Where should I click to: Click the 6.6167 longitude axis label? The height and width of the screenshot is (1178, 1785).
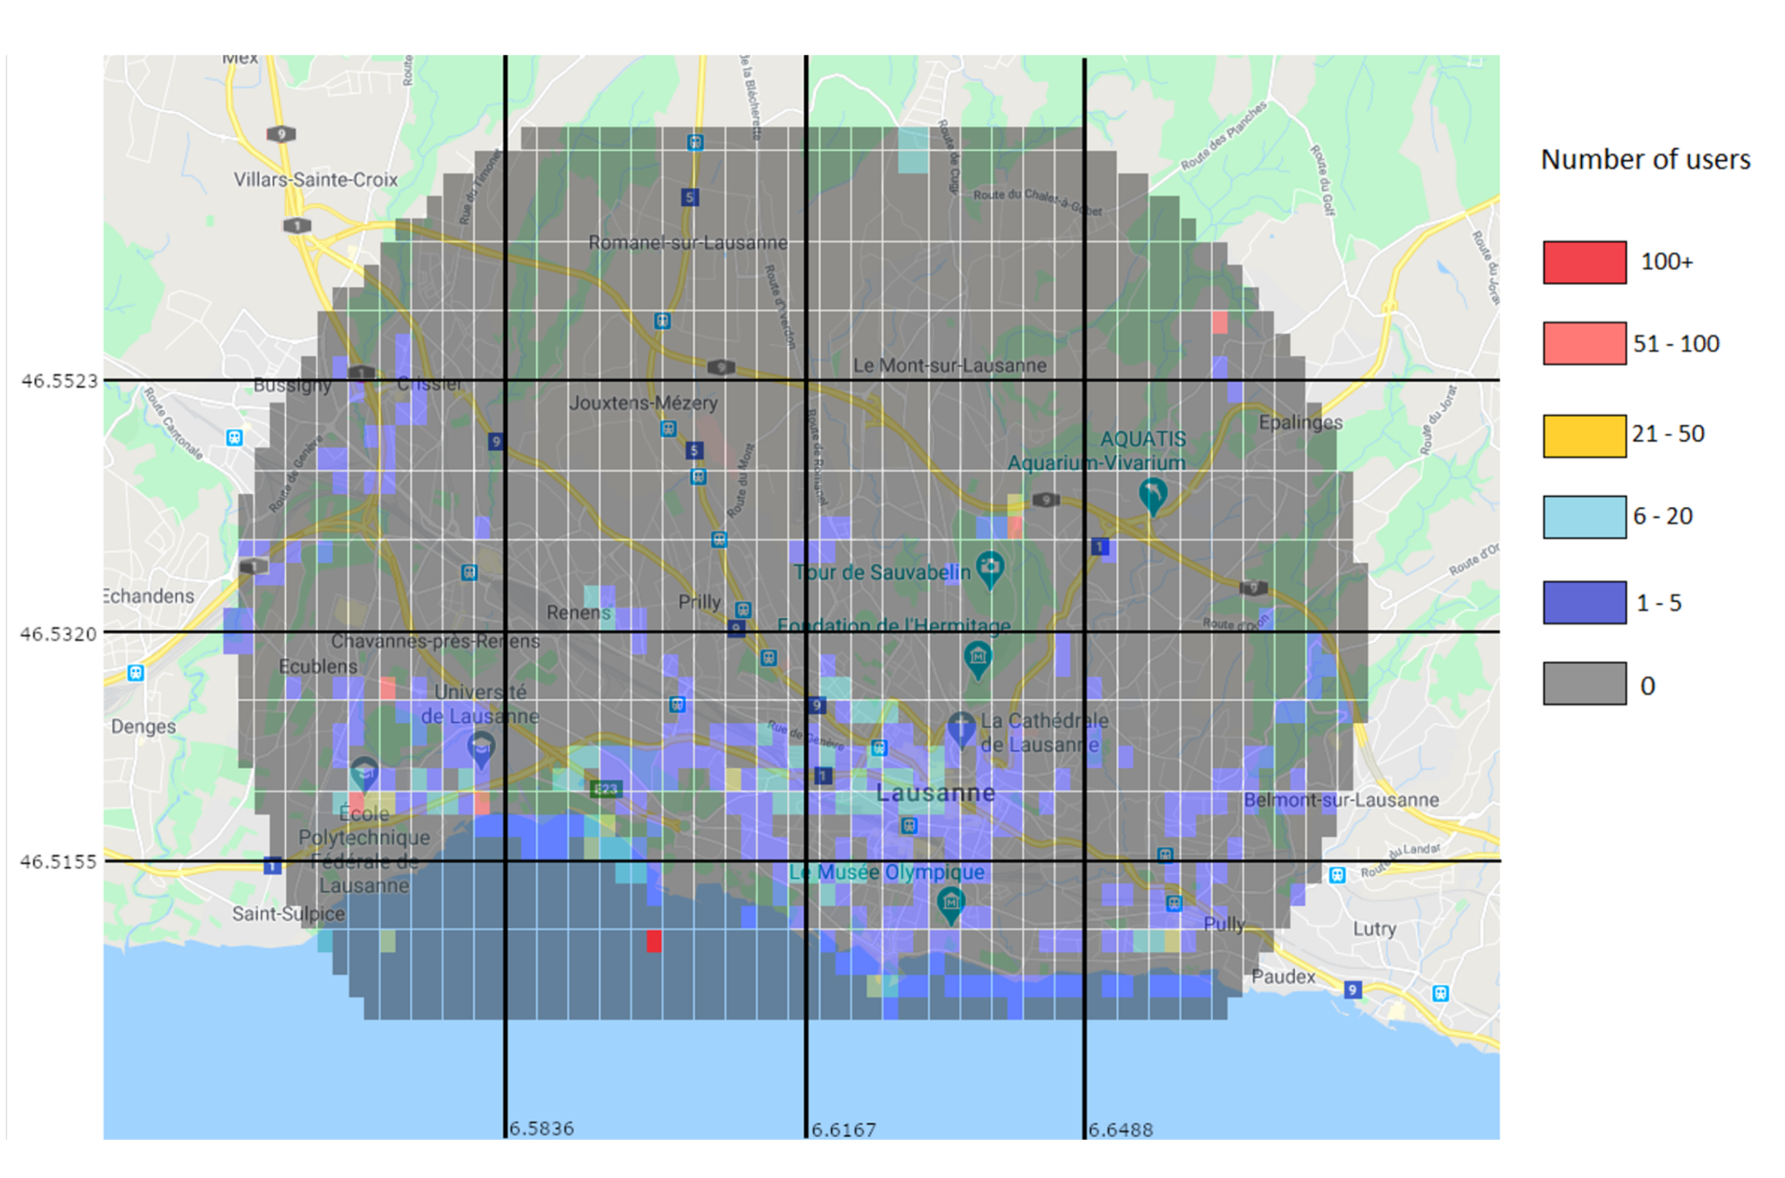click(843, 1130)
